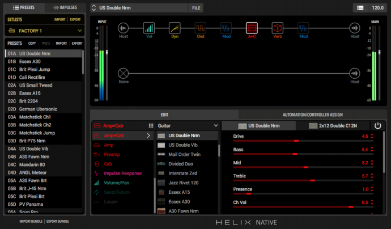
Task: Choose the Send/Return category
Action: coord(123,192)
